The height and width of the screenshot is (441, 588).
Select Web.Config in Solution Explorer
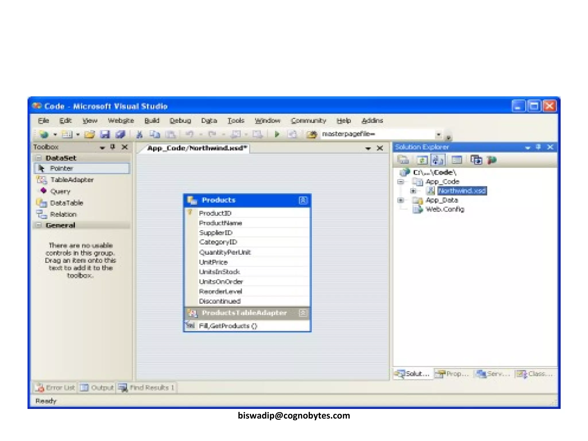tap(444, 209)
